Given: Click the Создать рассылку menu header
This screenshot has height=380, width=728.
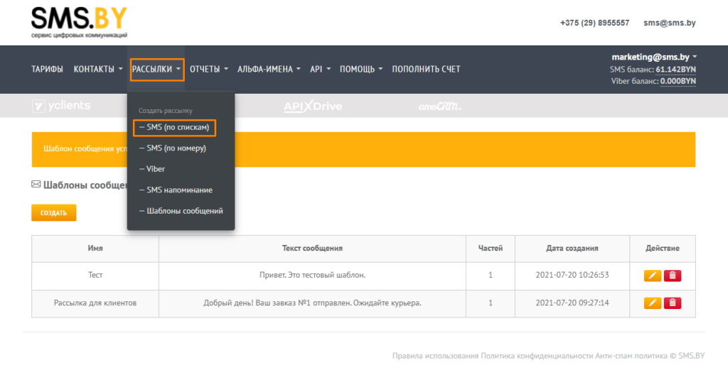Looking at the screenshot, I should point(165,111).
